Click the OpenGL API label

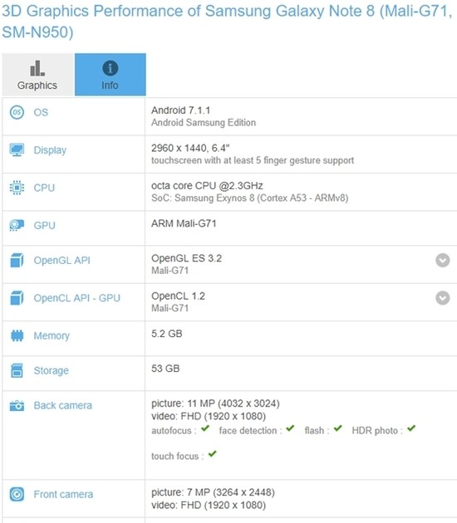pyautogui.click(x=62, y=260)
